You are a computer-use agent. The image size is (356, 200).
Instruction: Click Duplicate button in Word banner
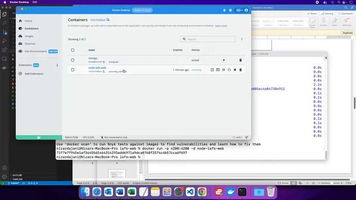(347, 33)
